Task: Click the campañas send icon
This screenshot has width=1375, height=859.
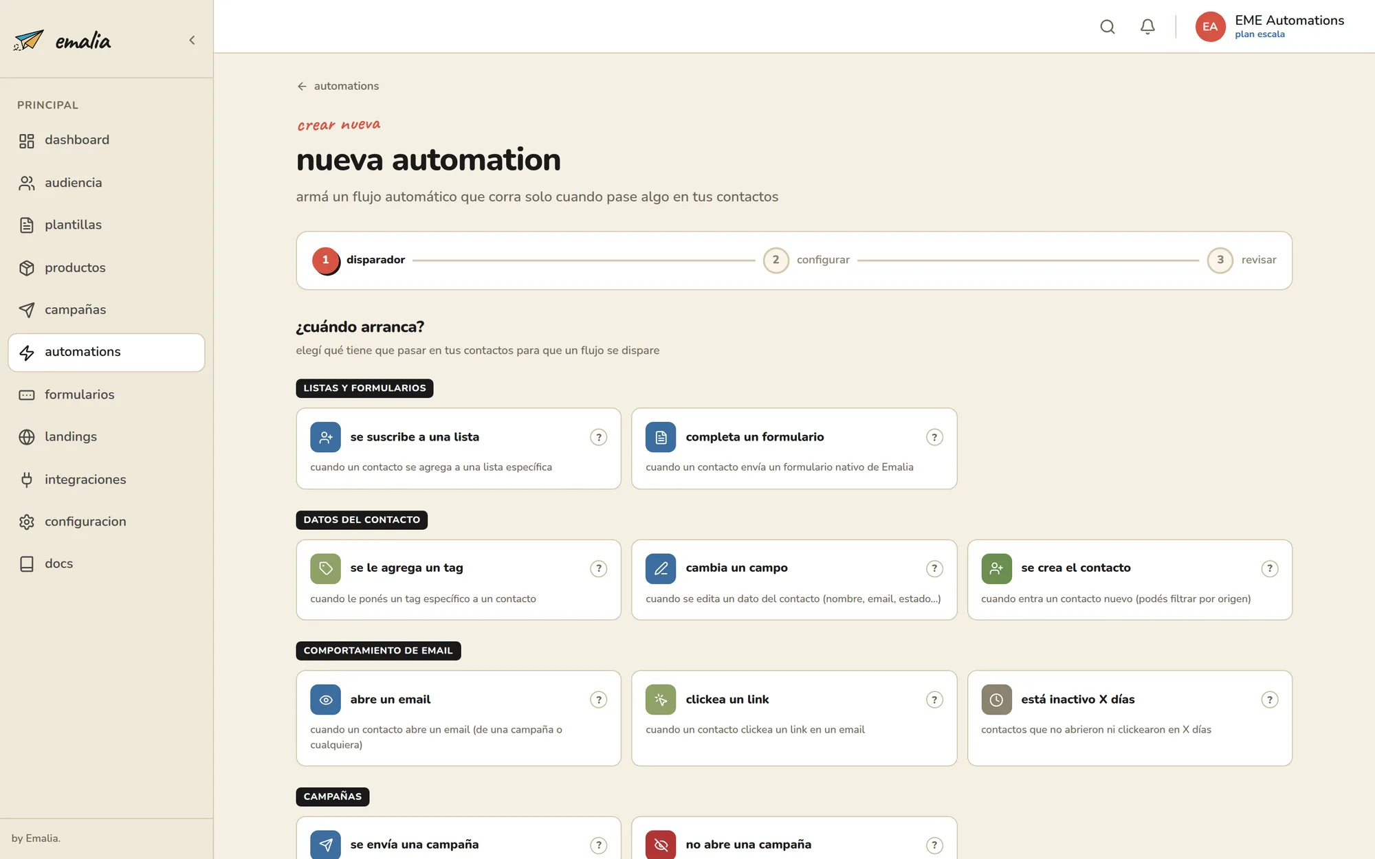Action: [27, 310]
